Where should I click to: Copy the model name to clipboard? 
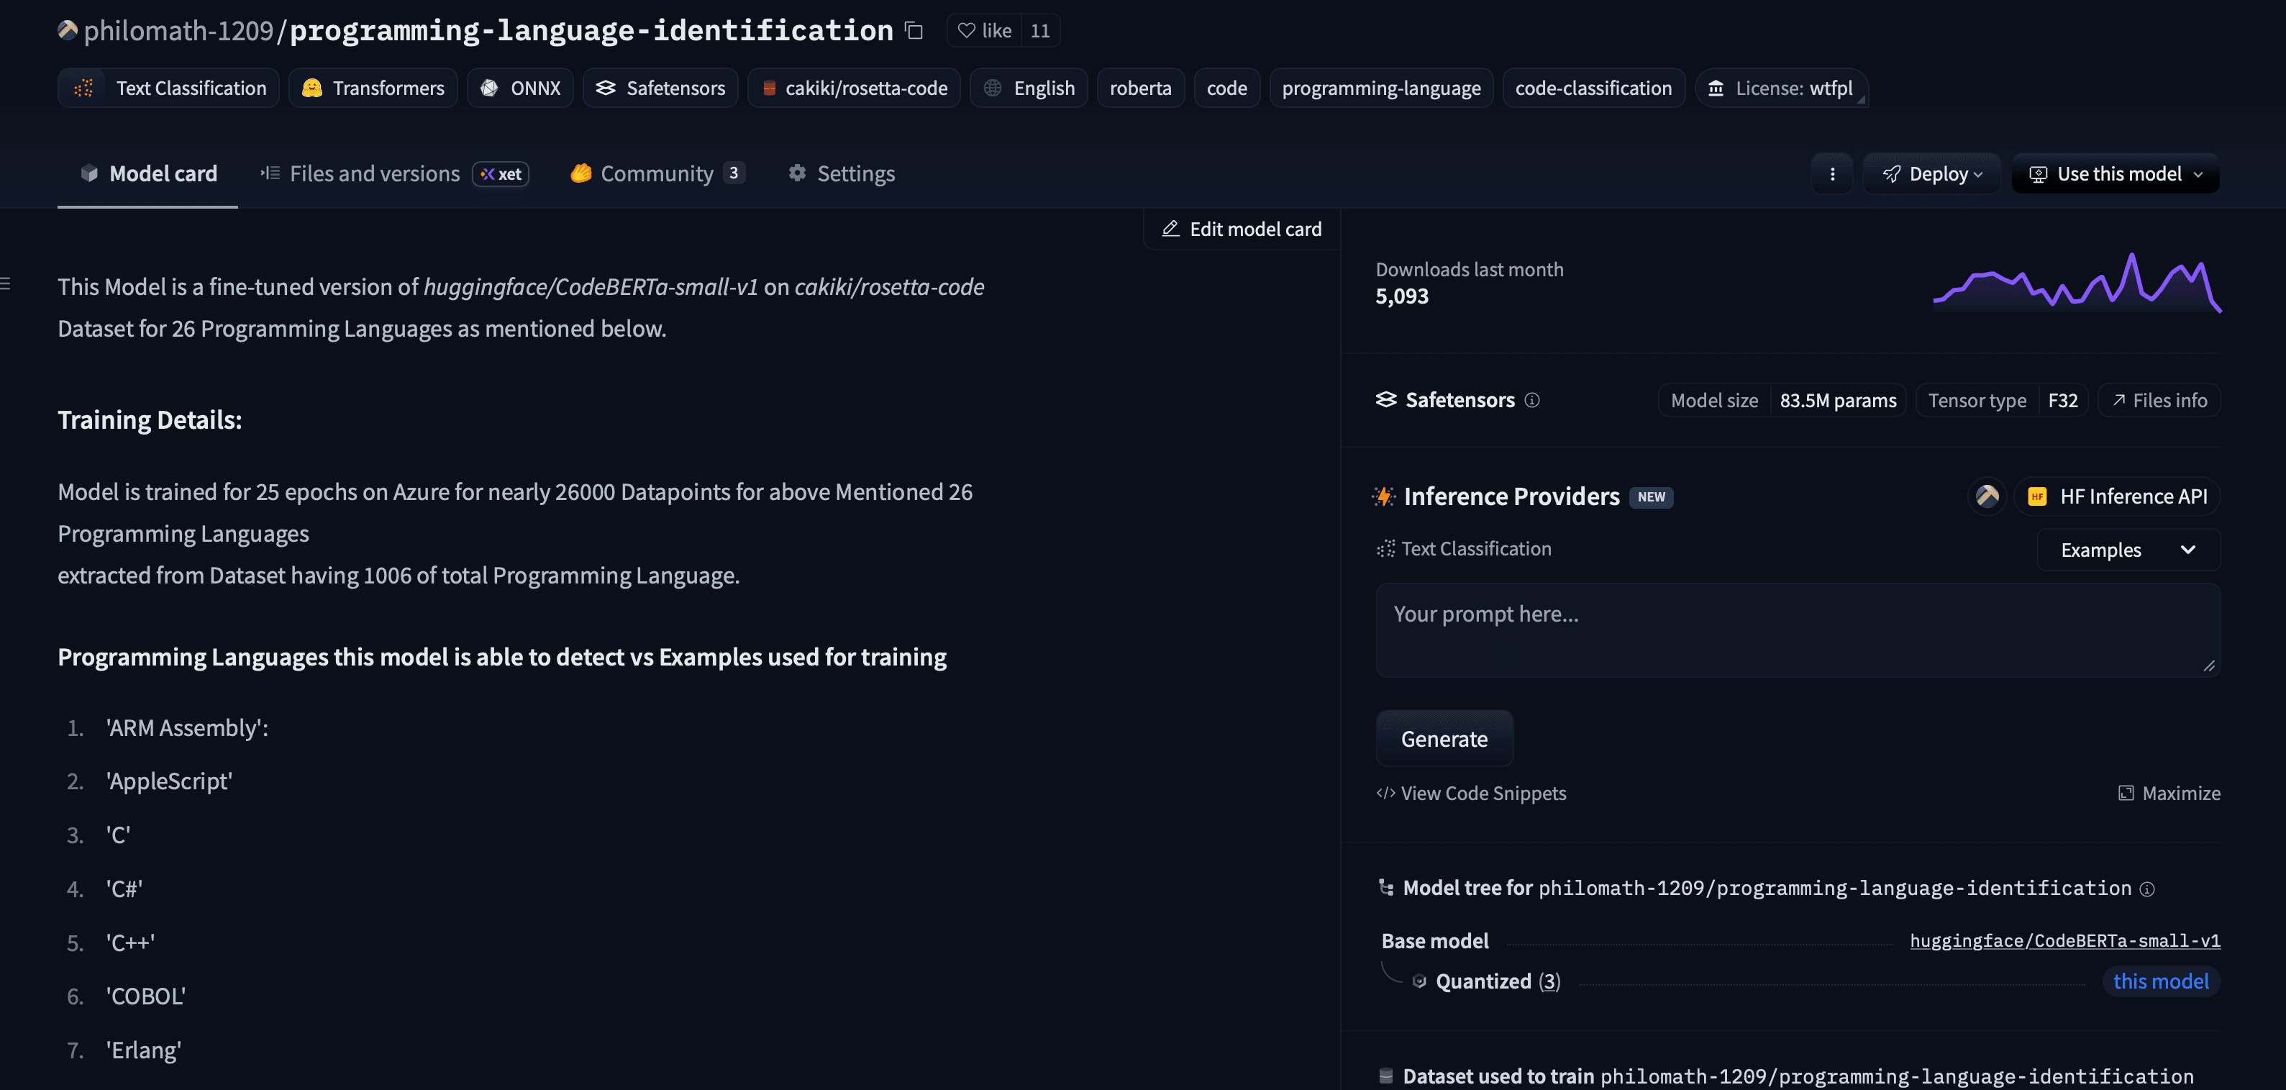pyautogui.click(x=913, y=30)
